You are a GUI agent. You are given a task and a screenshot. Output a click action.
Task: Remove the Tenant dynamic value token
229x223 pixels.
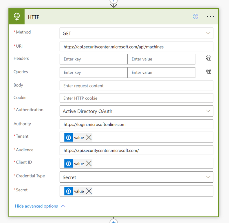[89, 138]
